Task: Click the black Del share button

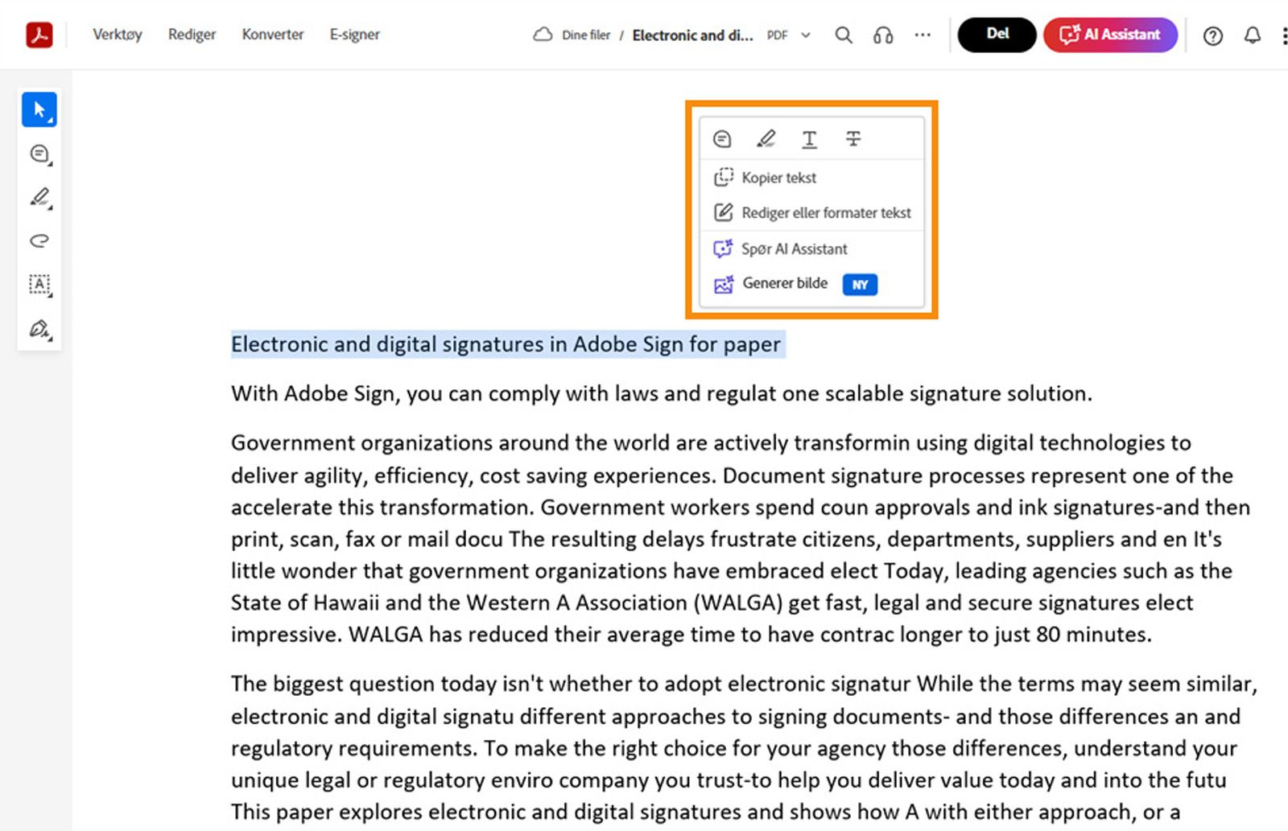Action: coord(997,35)
